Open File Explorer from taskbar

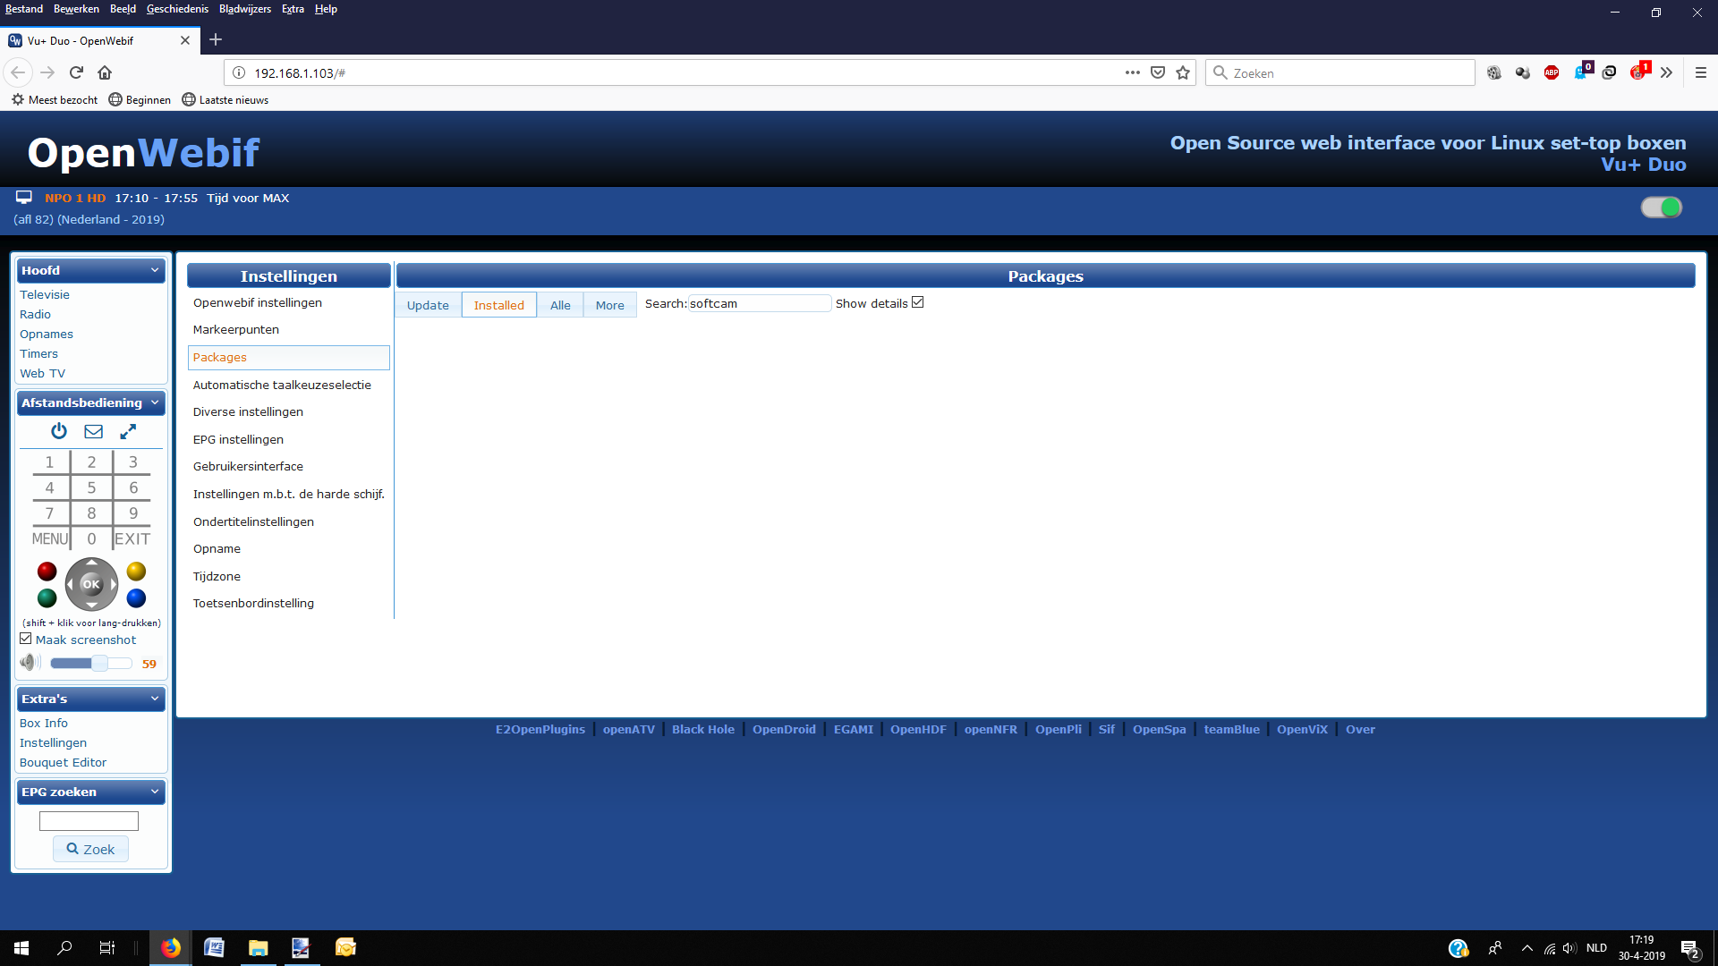click(x=258, y=947)
